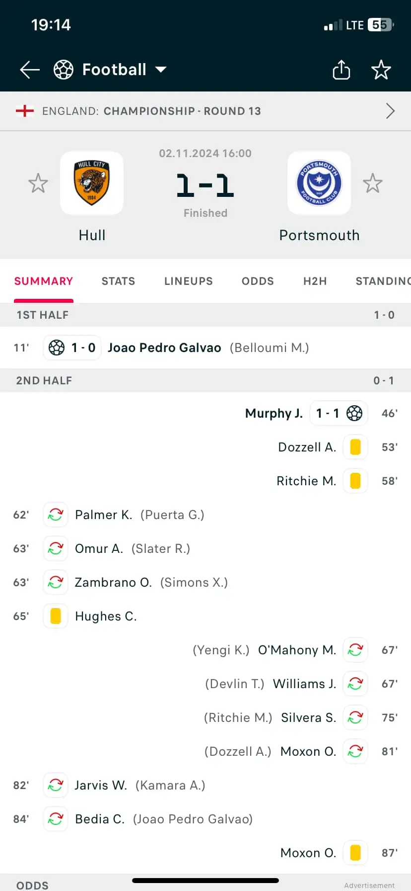Image resolution: width=411 pixels, height=891 pixels.
Task: Tap the back arrow icon
Action: (x=30, y=70)
